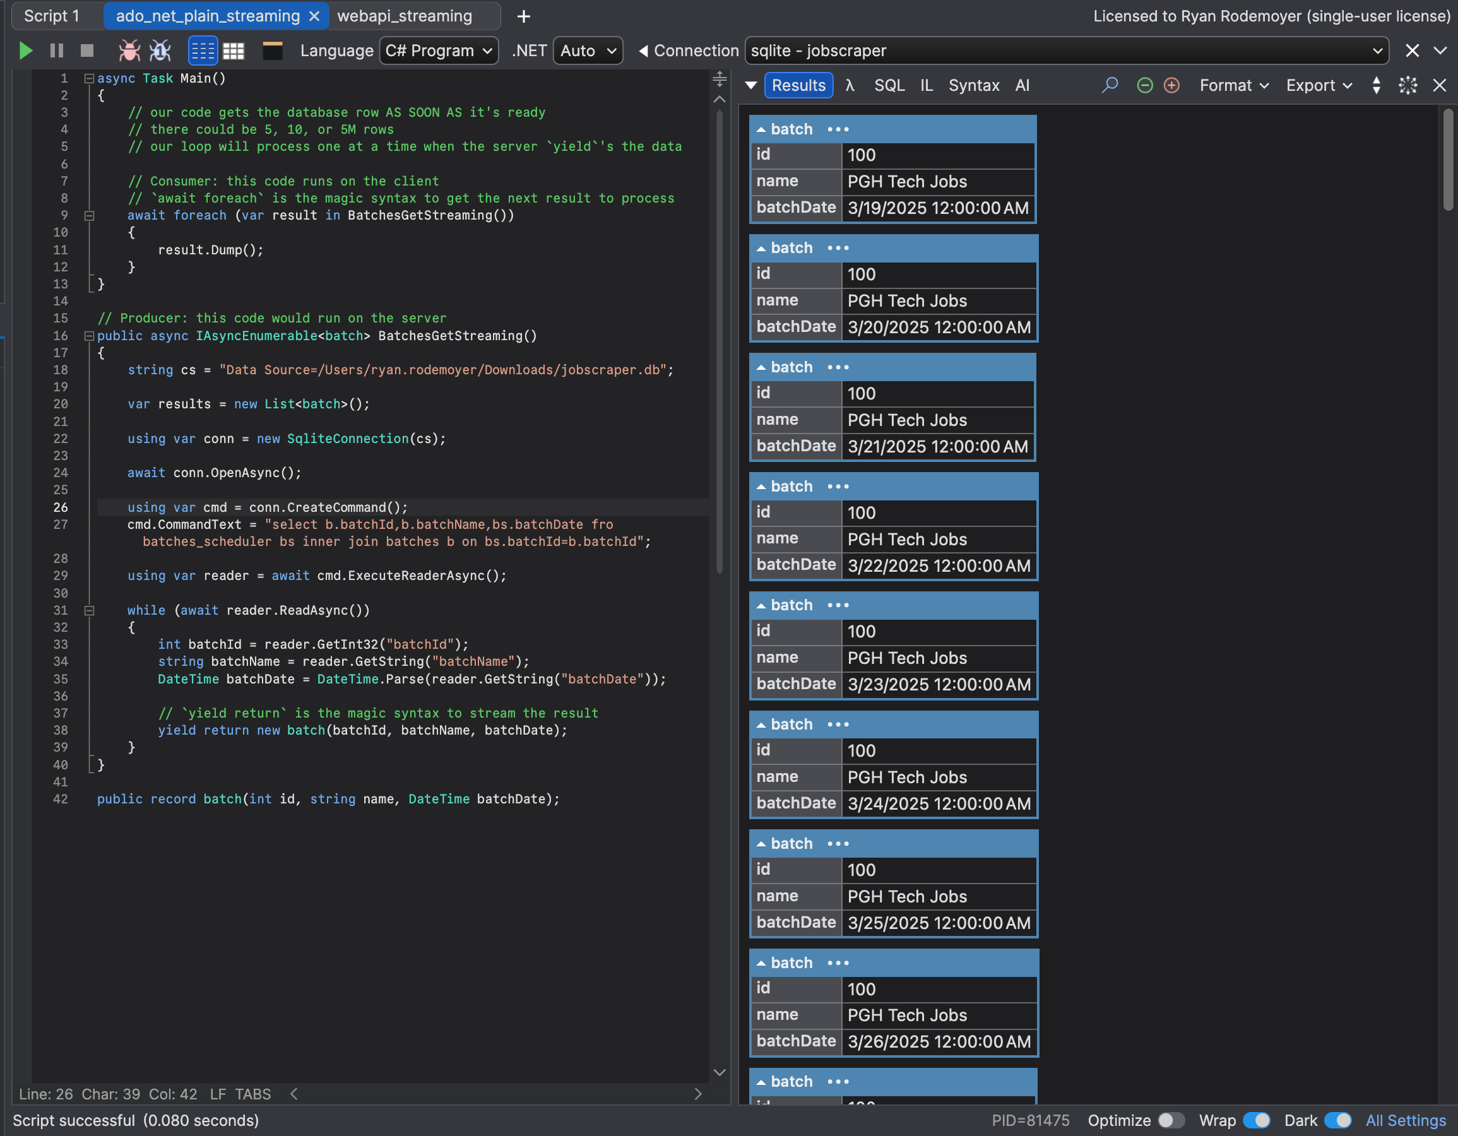This screenshot has height=1136, width=1458.
Task: Open the lambda output tab
Action: (x=850, y=85)
